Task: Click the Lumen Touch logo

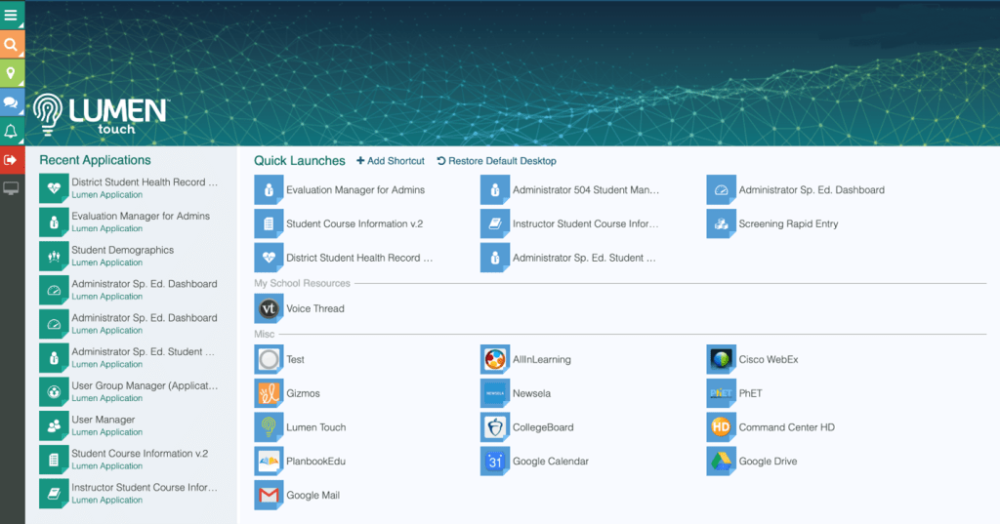Action: 100,114
